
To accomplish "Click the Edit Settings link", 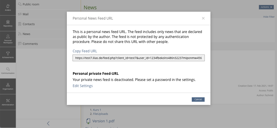I will [x=83, y=86].
